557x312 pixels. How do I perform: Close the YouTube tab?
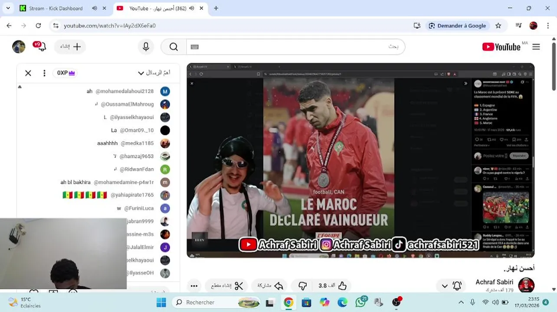click(201, 8)
